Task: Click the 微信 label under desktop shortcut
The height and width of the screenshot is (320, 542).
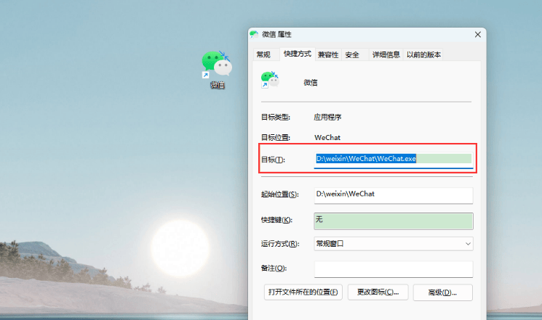Action: (218, 85)
